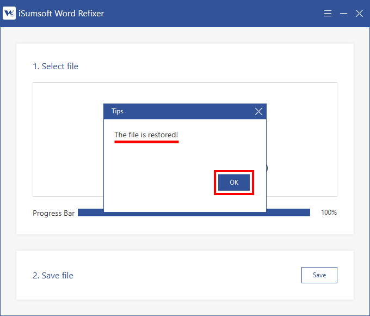Image resolution: width=370 pixels, height=316 pixels.
Task: Click the 'Progress Bar' label
Action: pos(53,213)
